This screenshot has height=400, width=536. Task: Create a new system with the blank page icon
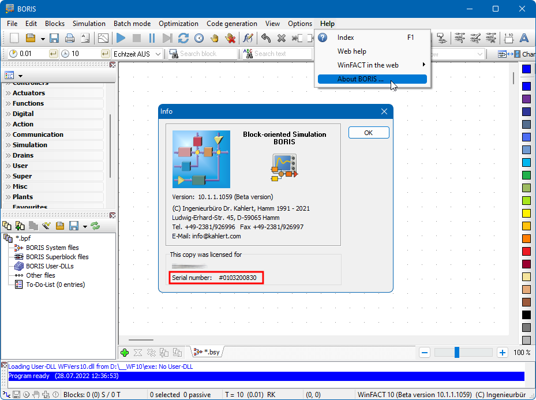pos(14,38)
